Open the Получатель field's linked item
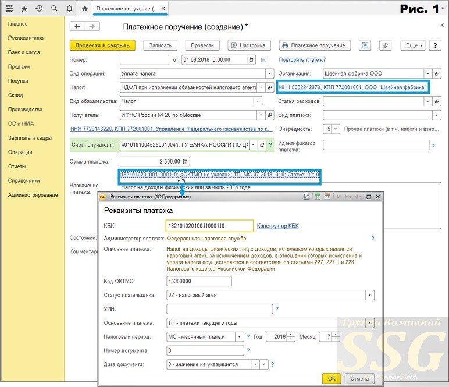The height and width of the screenshot is (387, 449). [x=270, y=115]
